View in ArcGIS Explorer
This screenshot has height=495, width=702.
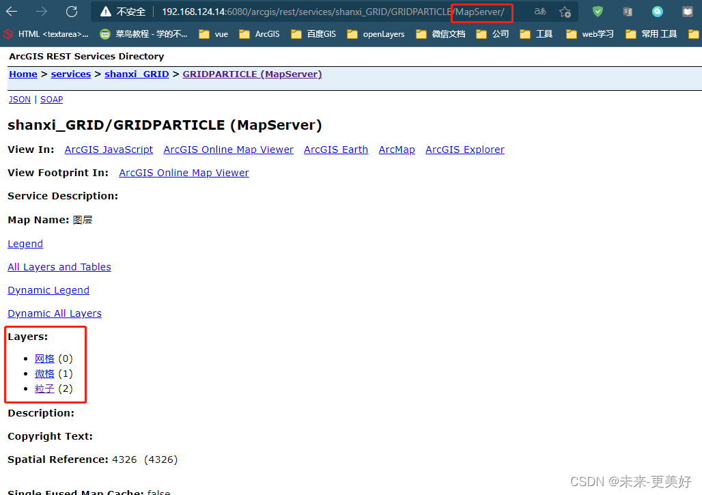[465, 150]
